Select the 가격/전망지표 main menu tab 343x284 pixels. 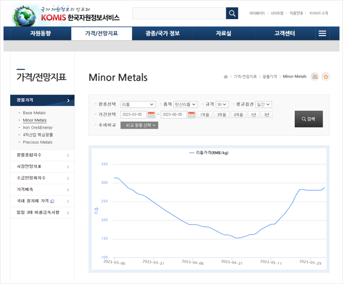(x=102, y=33)
